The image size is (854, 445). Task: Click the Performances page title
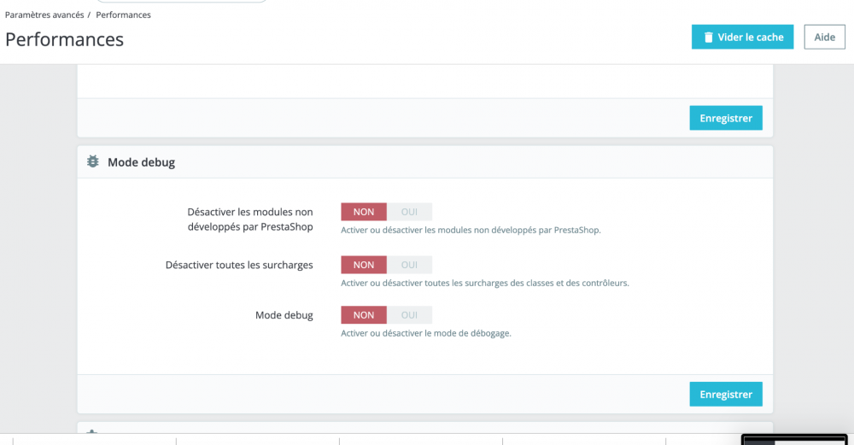click(64, 39)
